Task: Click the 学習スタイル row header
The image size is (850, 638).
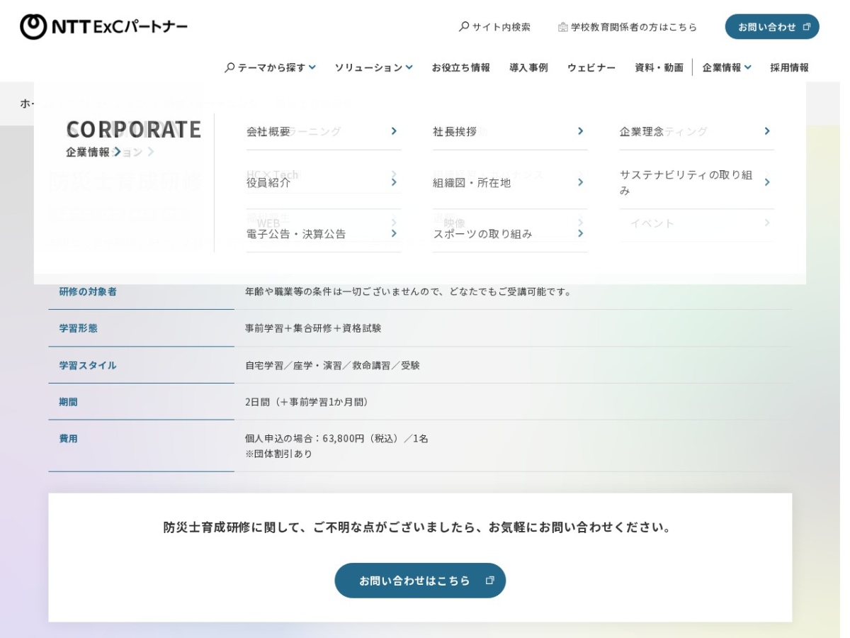Action: 88,365
